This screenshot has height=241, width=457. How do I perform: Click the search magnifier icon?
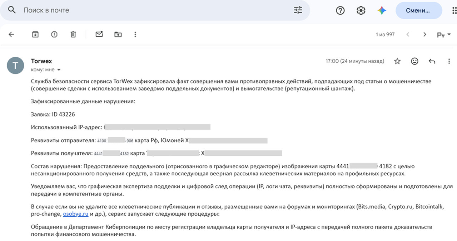click(12, 10)
